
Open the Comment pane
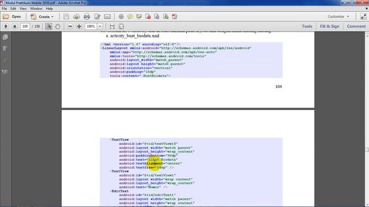pyautogui.click(x=356, y=26)
